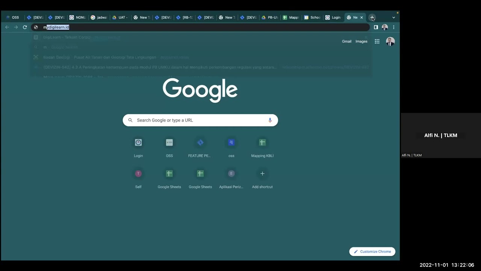481x271 pixels.
Task: Click the Customize Chrome button
Action: click(x=372, y=251)
